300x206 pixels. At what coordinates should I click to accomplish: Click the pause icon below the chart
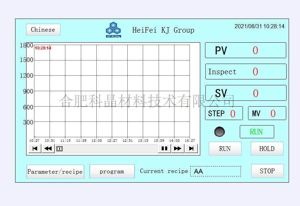pyautogui.click(x=164, y=149)
